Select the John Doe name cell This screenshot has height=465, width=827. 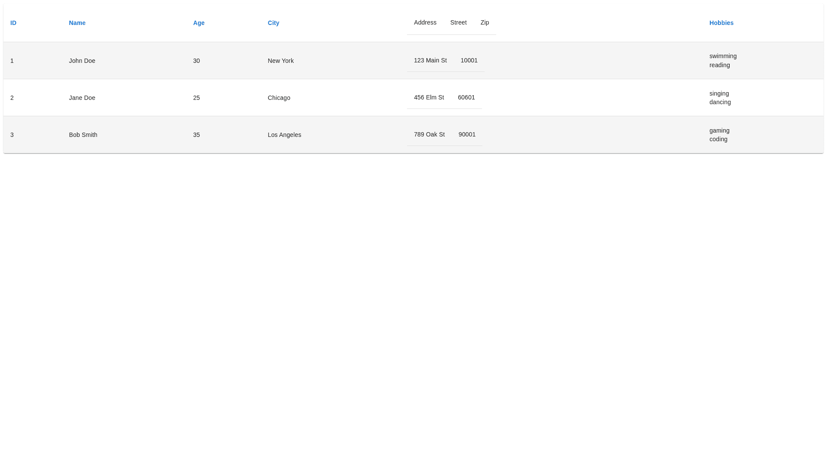[x=82, y=61]
